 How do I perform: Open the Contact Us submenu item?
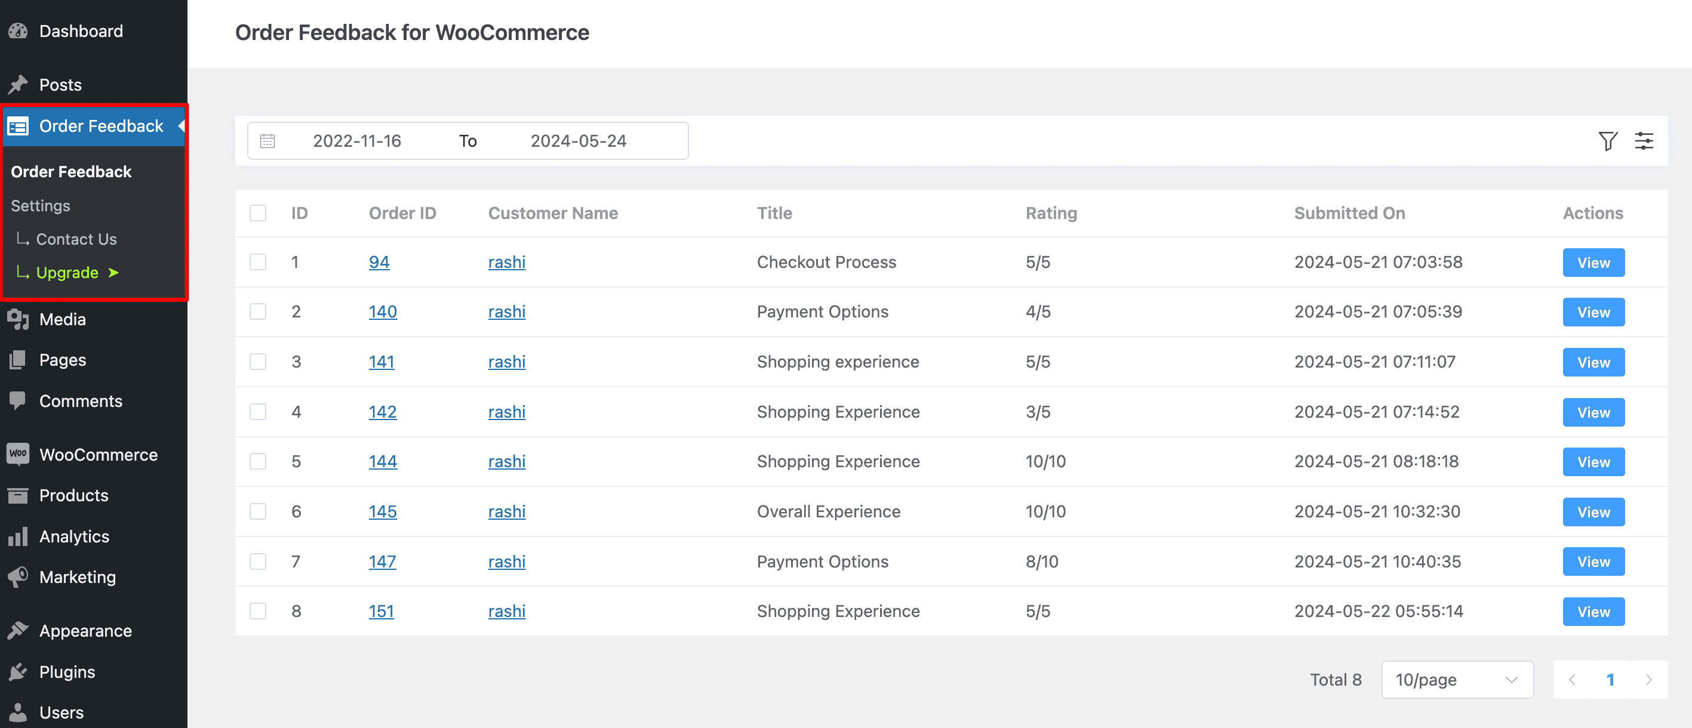point(76,239)
